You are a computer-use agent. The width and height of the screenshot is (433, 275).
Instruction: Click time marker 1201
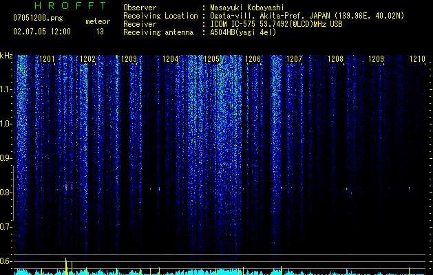[47, 59]
